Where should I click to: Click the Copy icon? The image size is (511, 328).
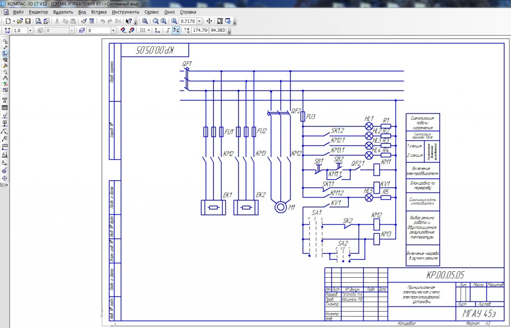click(65, 21)
